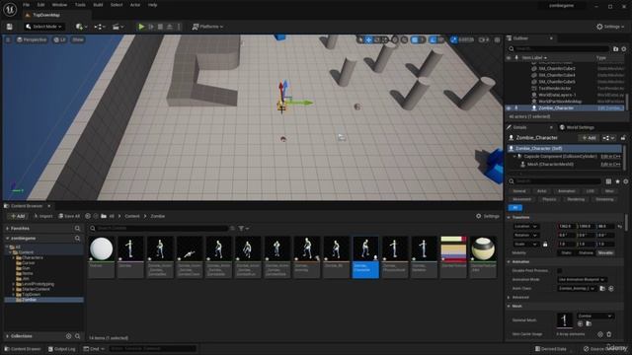Screen dimensions: 632x355
Task: Click the console command input field
Action: tap(152, 349)
